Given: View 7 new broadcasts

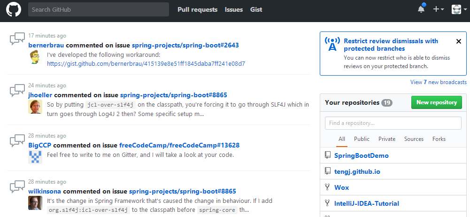Looking at the screenshot, I should [439, 82].
